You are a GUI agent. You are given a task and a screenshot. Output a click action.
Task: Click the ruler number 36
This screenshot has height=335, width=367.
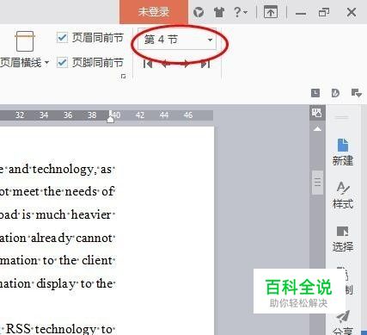point(68,115)
